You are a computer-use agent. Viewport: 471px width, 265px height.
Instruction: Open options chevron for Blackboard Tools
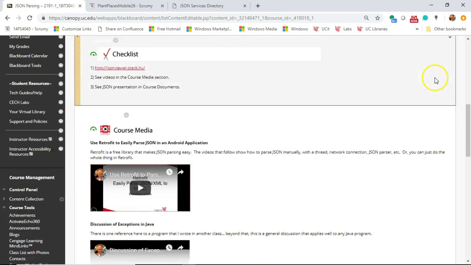(61, 66)
